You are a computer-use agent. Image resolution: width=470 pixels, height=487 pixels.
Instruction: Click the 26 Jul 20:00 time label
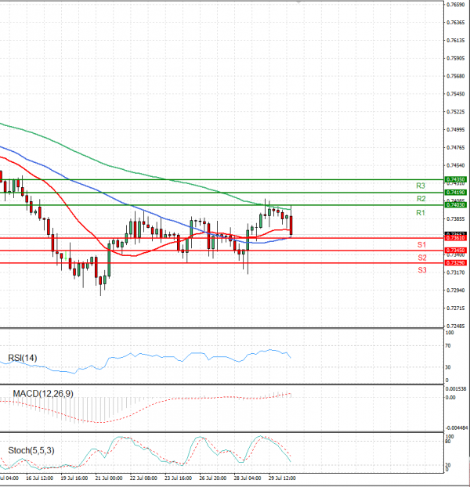click(x=213, y=478)
